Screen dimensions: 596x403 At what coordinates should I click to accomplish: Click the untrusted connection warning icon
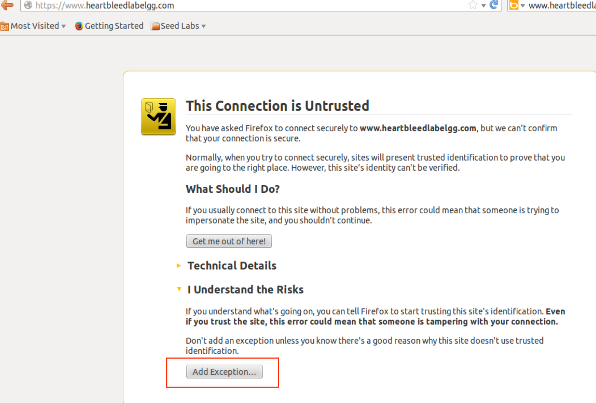click(159, 117)
